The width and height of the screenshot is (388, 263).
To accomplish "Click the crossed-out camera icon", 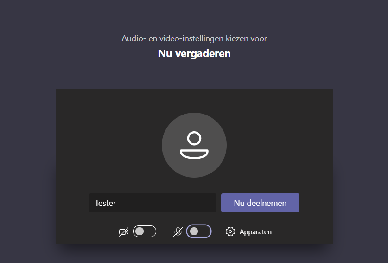I will (124, 232).
